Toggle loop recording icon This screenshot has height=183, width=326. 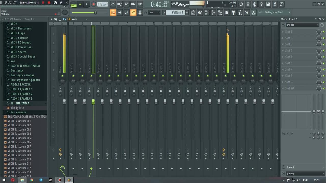(140, 4)
